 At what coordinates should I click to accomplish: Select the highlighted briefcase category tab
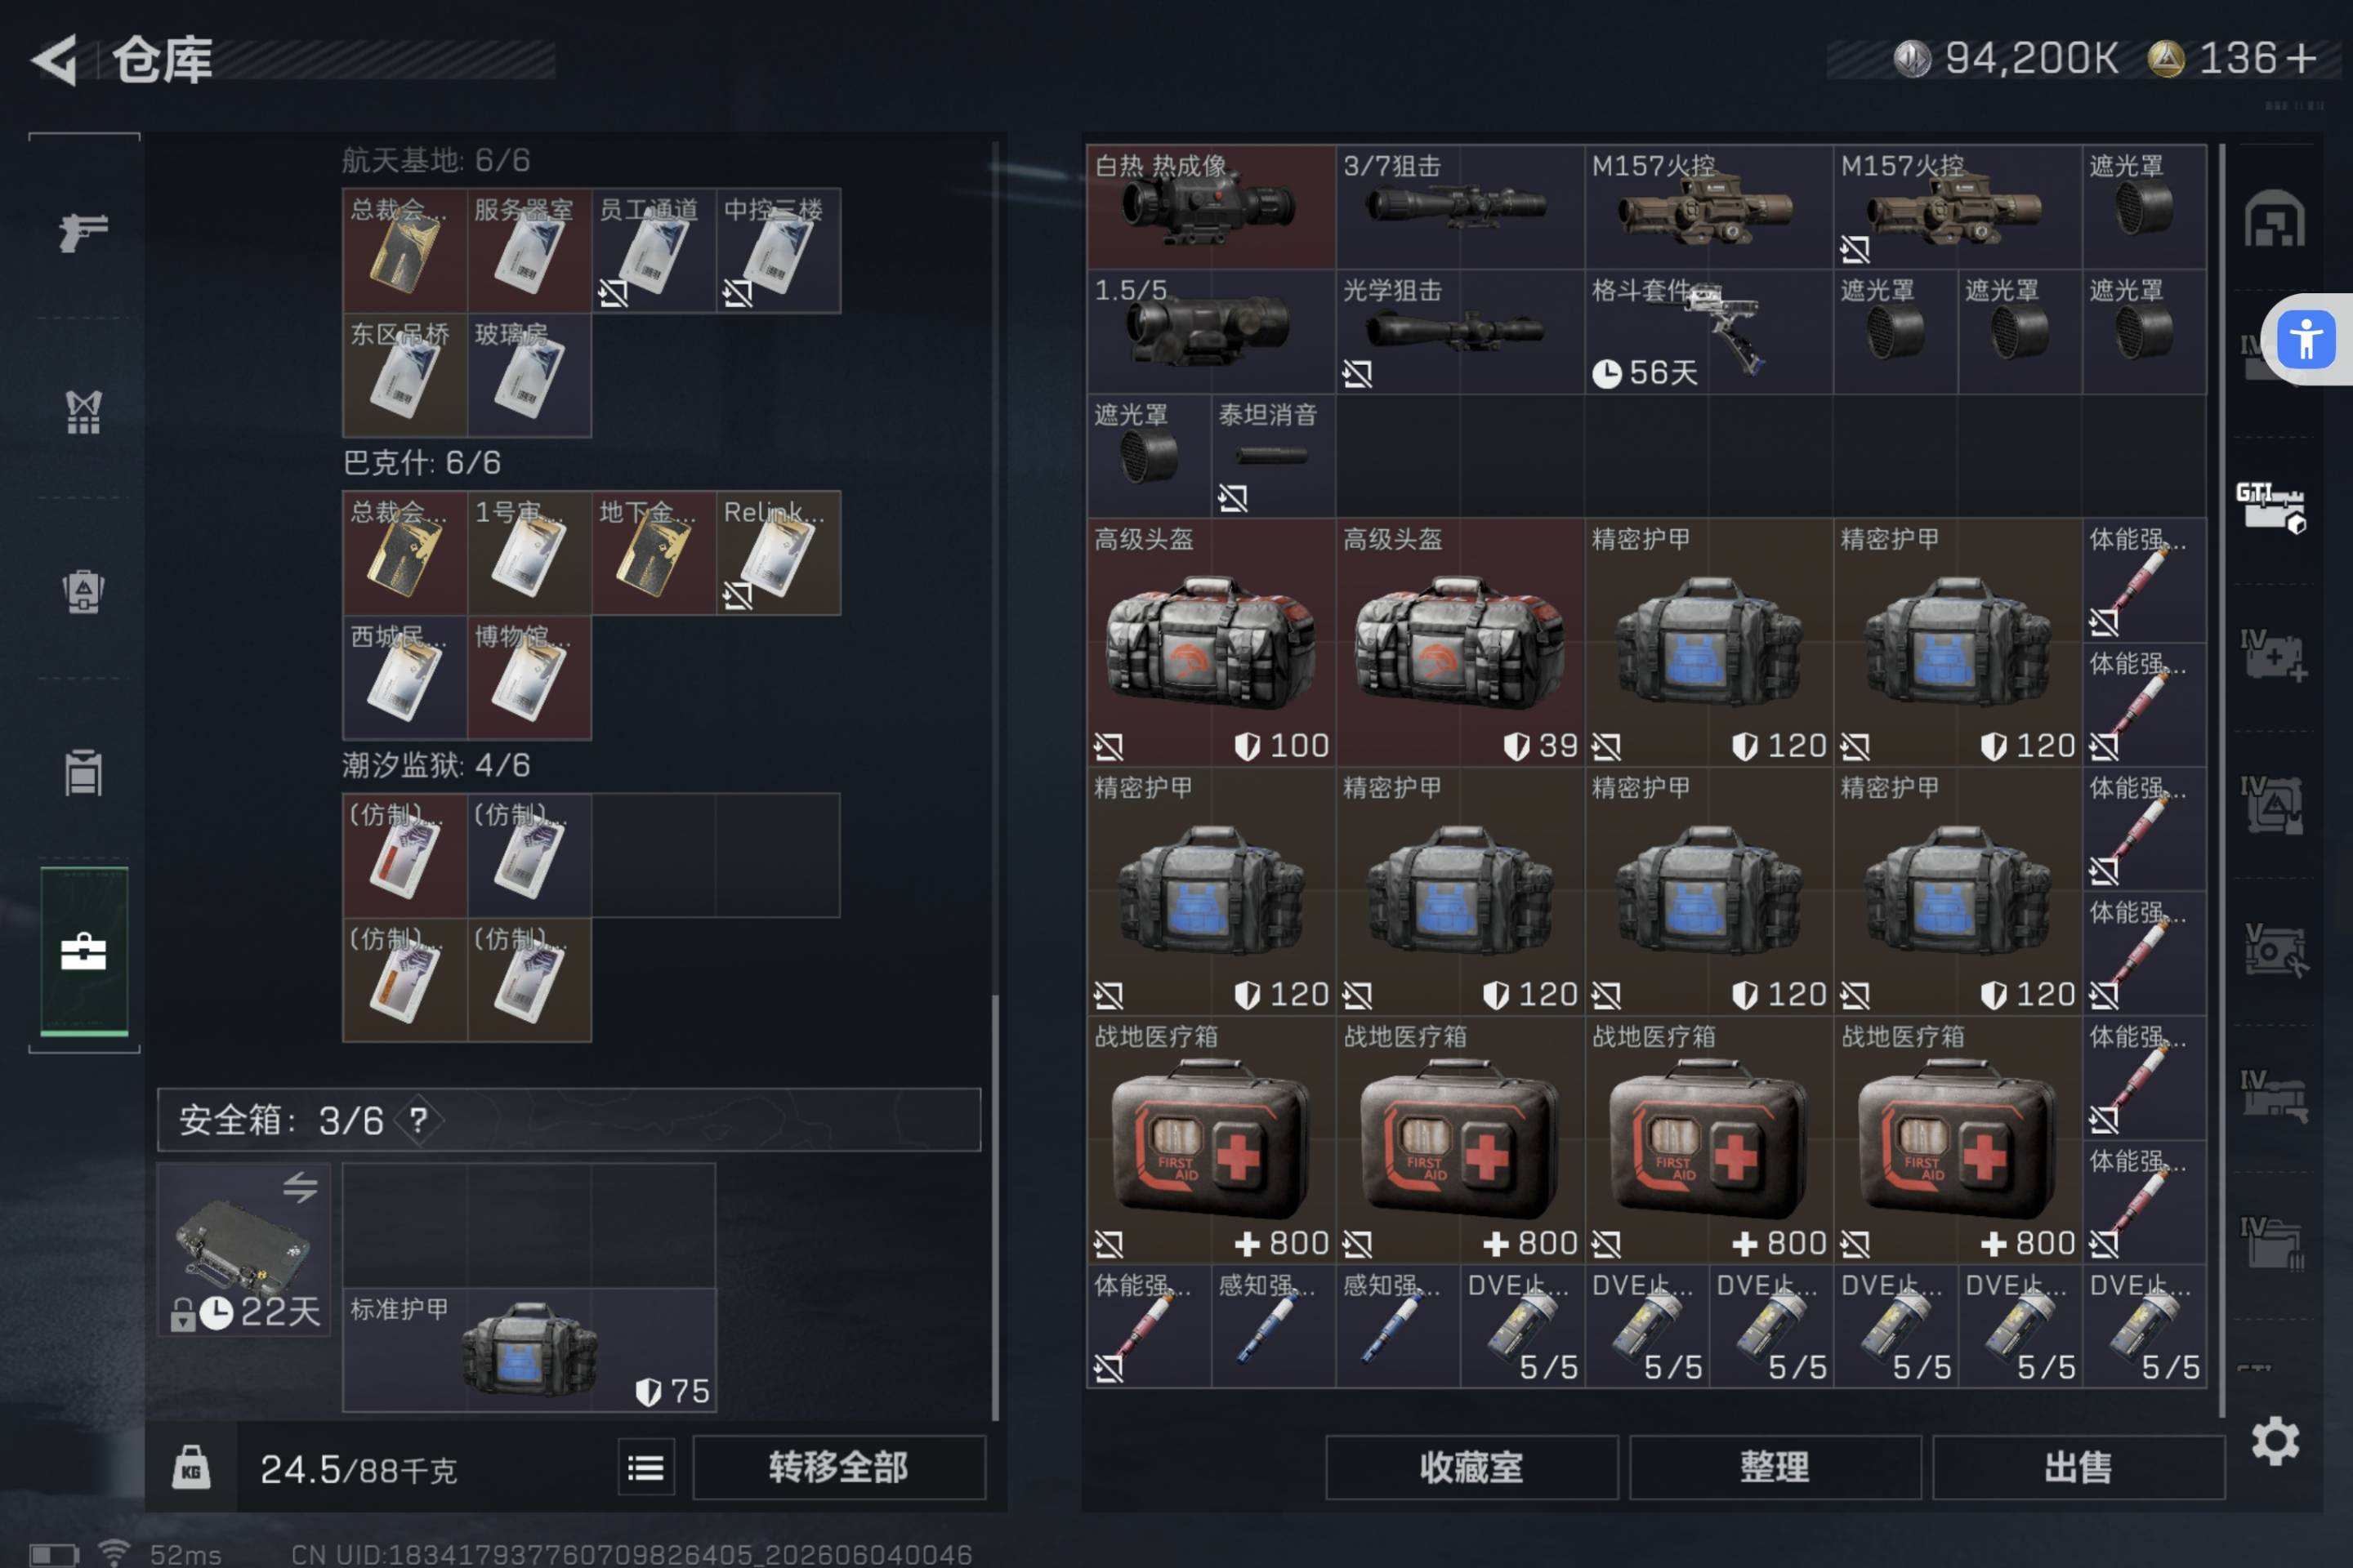point(83,951)
